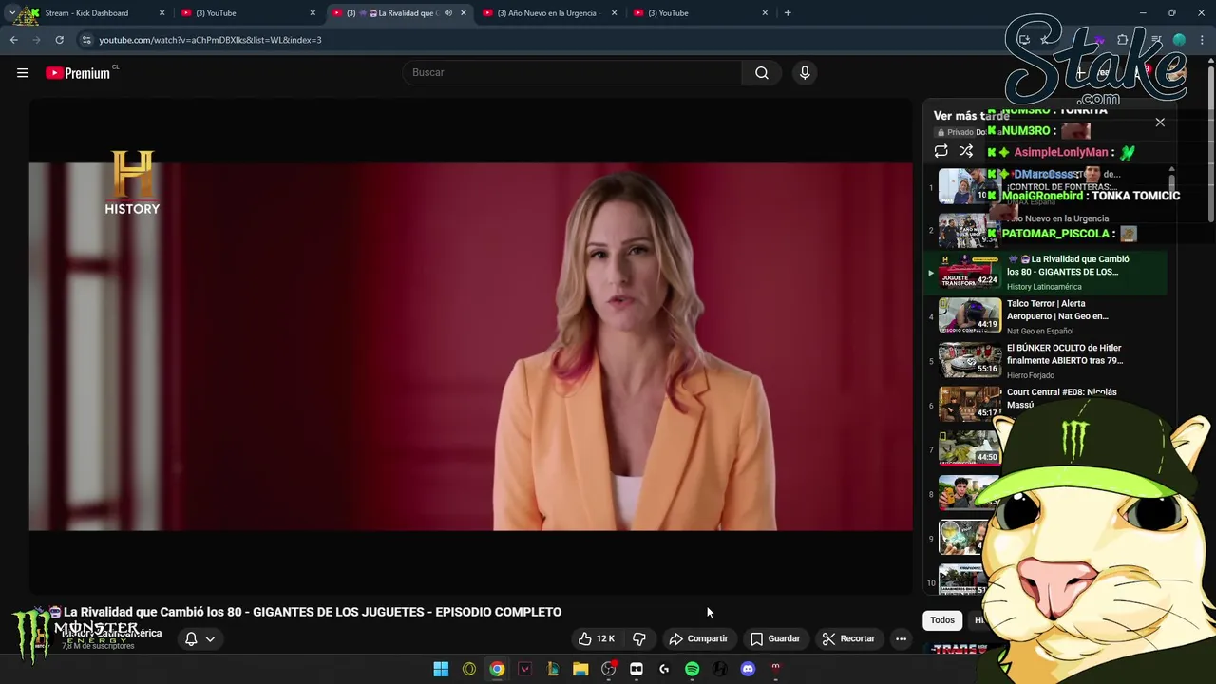Open Opera GX from the taskbar
The width and height of the screenshot is (1216, 684).
[x=469, y=670]
